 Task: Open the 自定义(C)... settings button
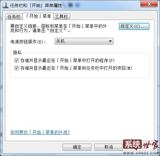pos(134,26)
